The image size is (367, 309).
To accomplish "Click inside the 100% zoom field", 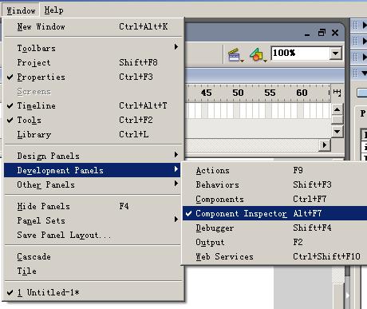I will (300, 53).
